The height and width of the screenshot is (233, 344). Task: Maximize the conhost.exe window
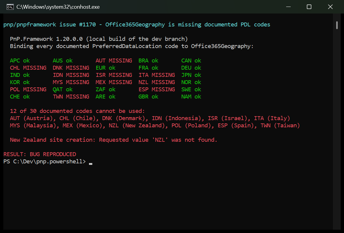(x=309, y=7)
